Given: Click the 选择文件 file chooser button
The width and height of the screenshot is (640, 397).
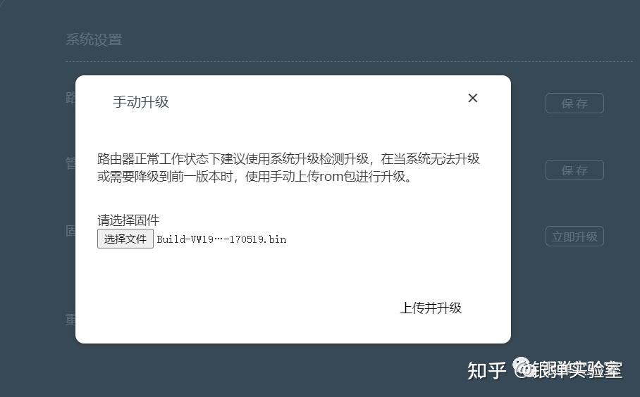Looking at the screenshot, I should [x=125, y=239].
